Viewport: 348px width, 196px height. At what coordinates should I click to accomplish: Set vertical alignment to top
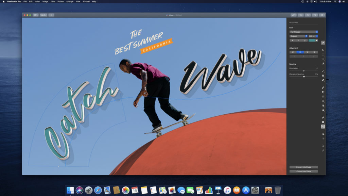[x=294, y=56]
